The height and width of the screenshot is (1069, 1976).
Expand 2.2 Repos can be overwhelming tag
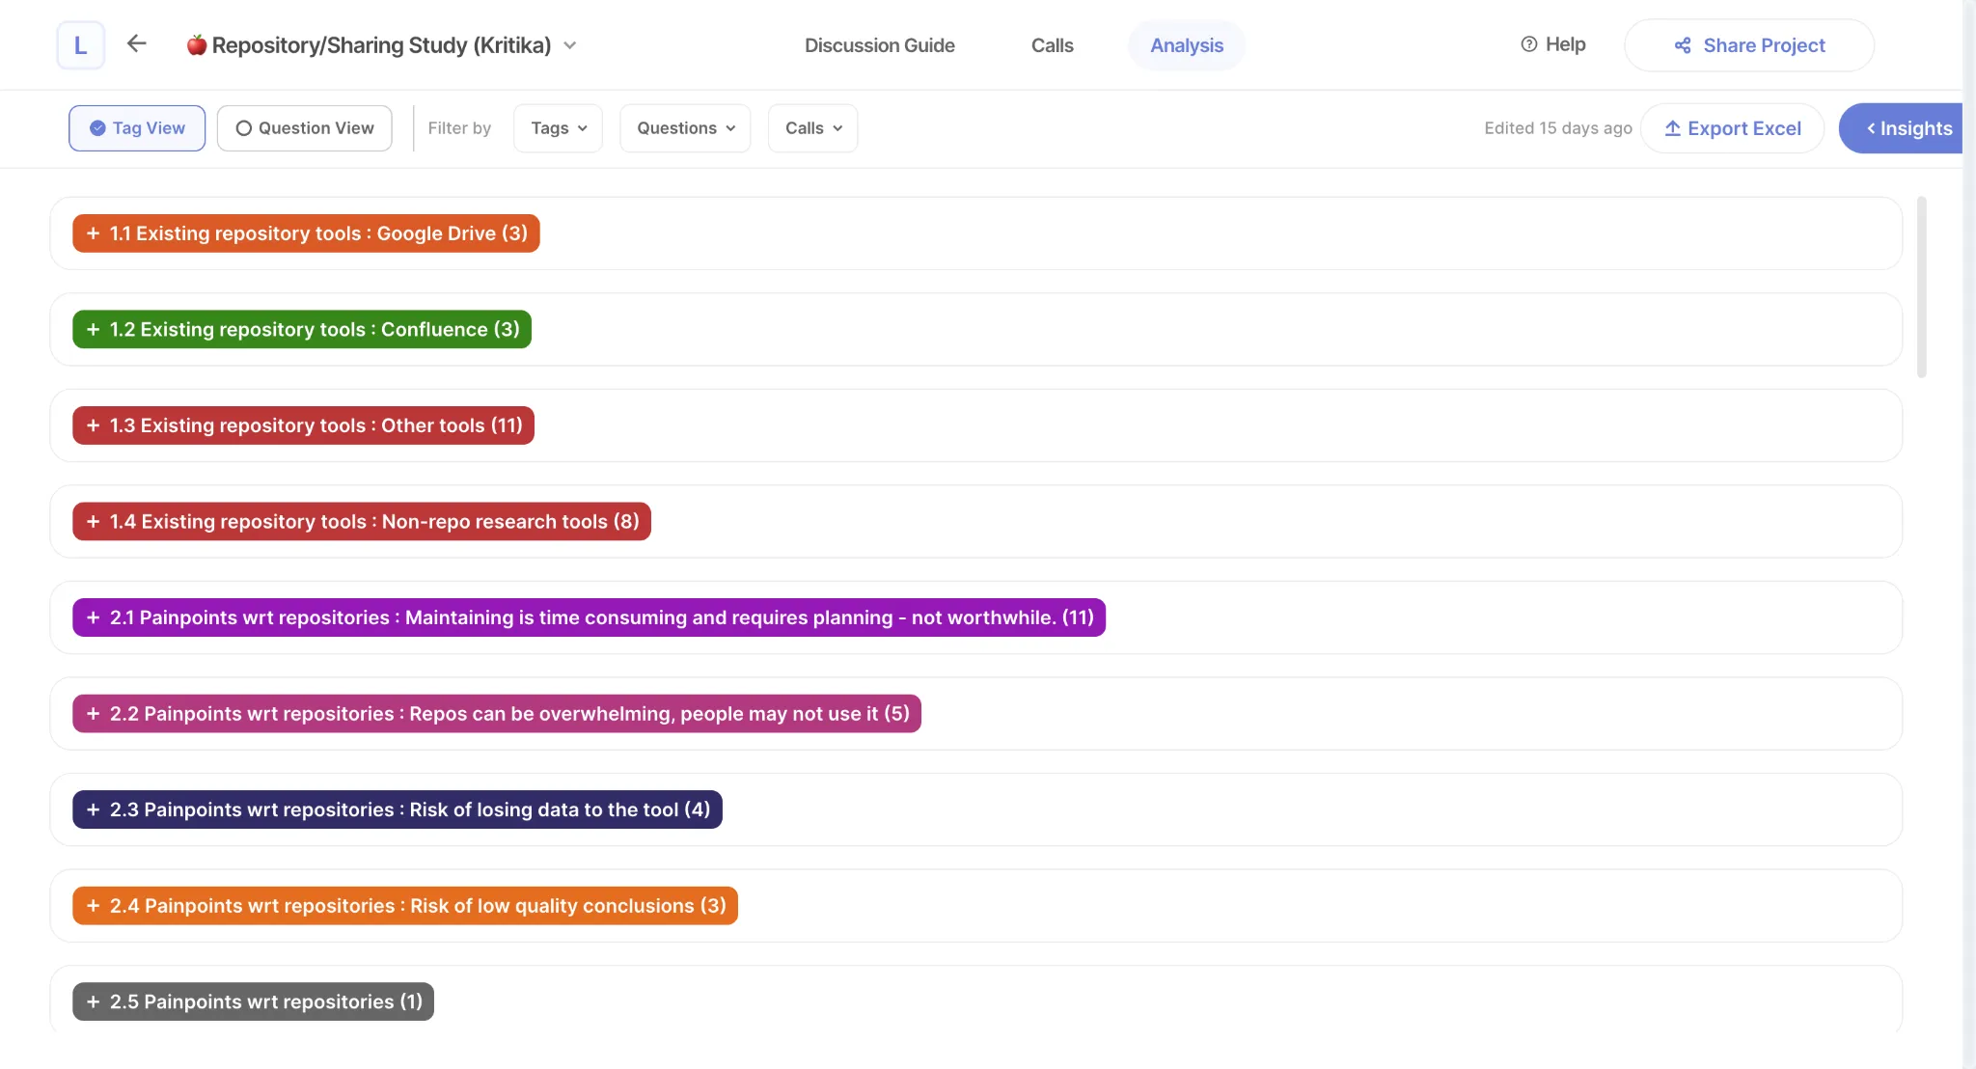click(x=497, y=714)
